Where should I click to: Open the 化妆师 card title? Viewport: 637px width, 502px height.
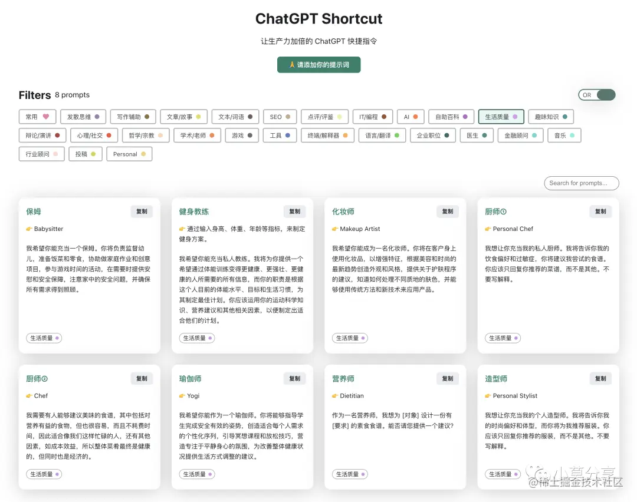(343, 212)
